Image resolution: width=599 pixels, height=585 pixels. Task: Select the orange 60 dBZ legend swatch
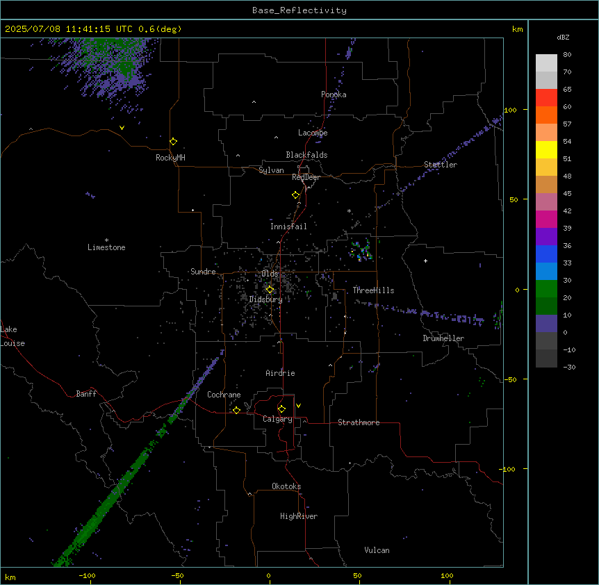[x=546, y=115]
